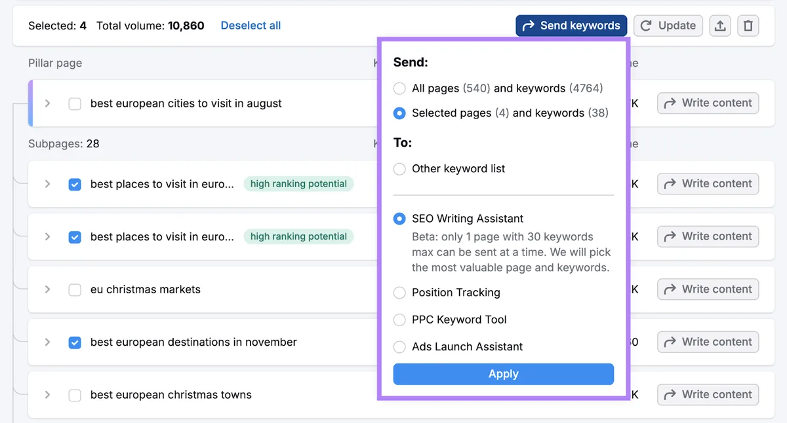Image resolution: width=787 pixels, height=423 pixels.
Task: Choose Ads Launch Assistant radio option
Action: [x=399, y=346]
